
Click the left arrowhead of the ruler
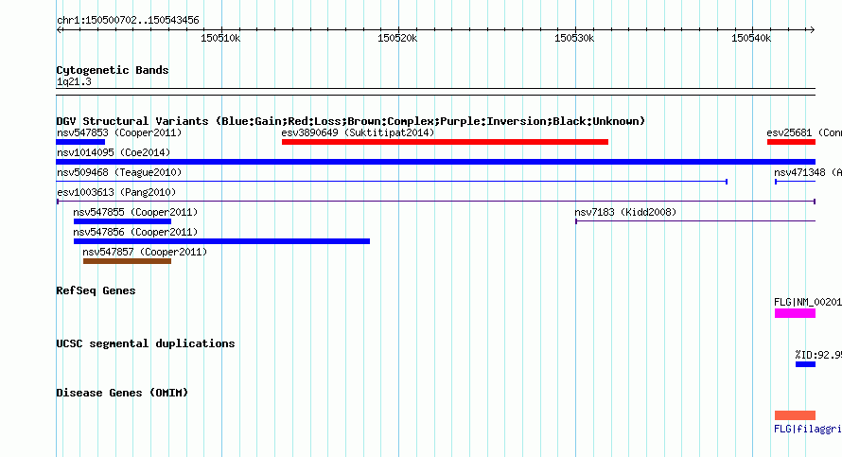click(59, 30)
